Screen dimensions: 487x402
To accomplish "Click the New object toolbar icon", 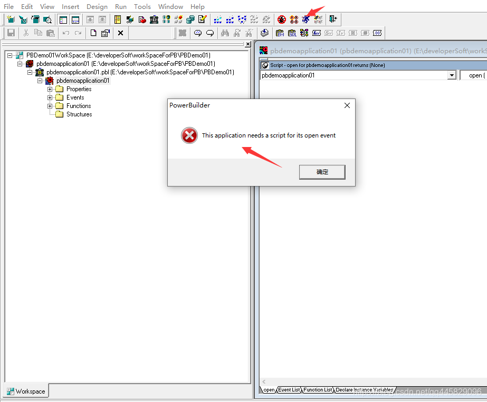I will [x=11, y=19].
